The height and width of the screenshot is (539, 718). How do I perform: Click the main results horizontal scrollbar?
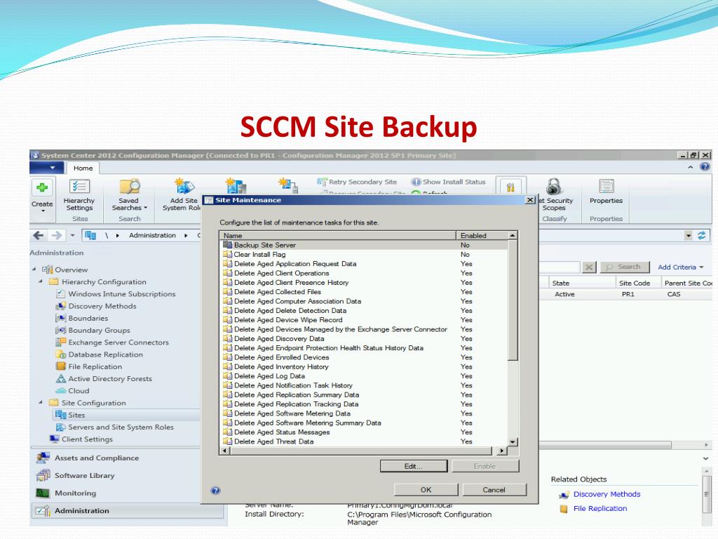604,445
